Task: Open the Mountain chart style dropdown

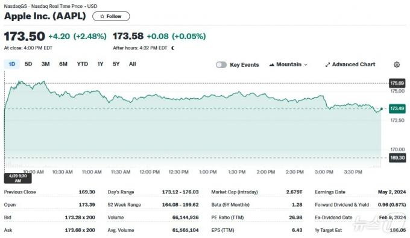Action: click(x=288, y=64)
